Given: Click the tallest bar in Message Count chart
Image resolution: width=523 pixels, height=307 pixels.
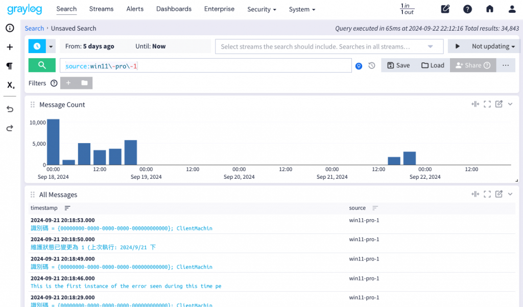Looking at the screenshot, I should pos(53,142).
